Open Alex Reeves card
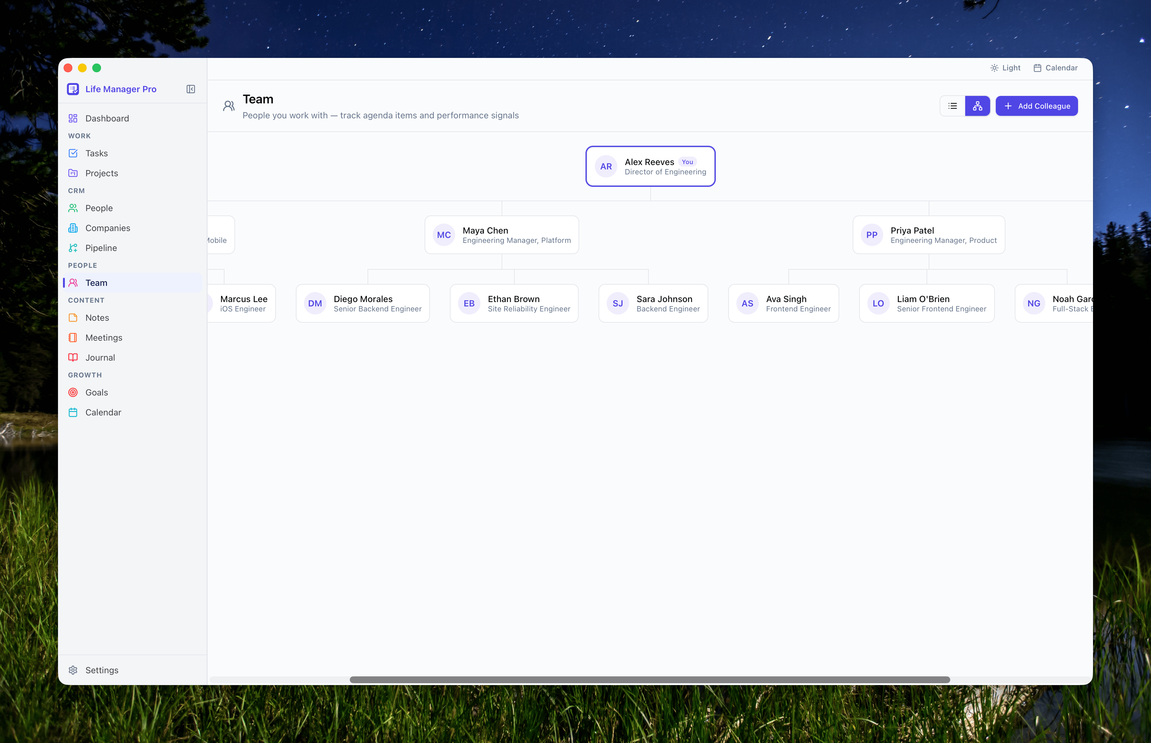This screenshot has width=1151, height=743. pos(650,167)
